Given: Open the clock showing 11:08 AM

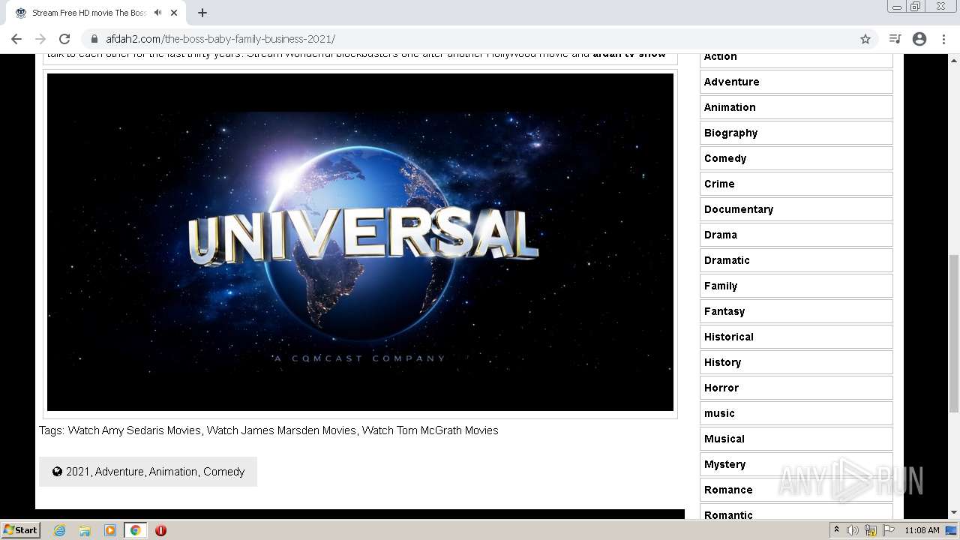Looking at the screenshot, I should pyautogui.click(x=922, y=530).
